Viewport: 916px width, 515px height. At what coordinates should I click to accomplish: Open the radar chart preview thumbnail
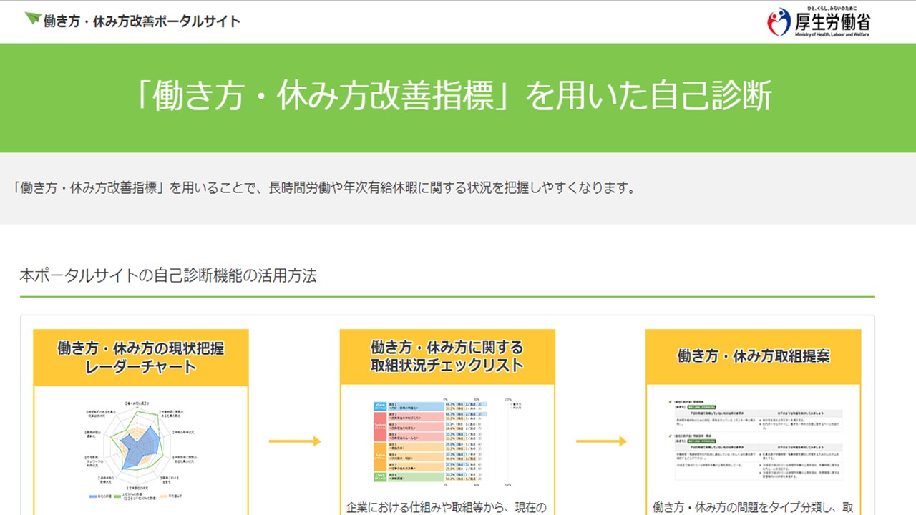coord(141,448)
